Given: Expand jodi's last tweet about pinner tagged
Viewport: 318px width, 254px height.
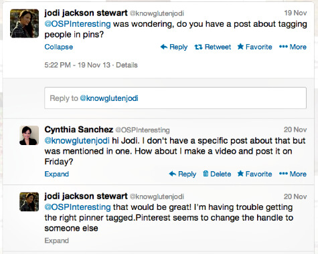Looking at the screenshot, I should coord(57,241).
